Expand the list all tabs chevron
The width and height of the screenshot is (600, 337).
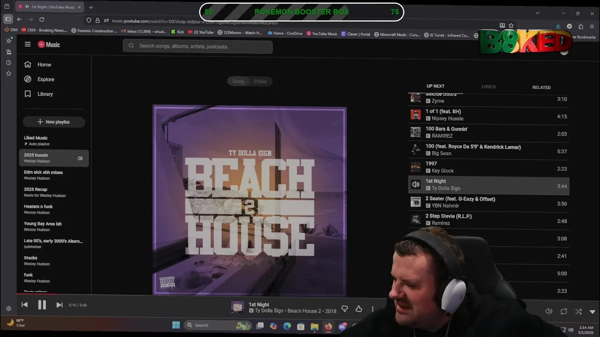pos(538,13)
